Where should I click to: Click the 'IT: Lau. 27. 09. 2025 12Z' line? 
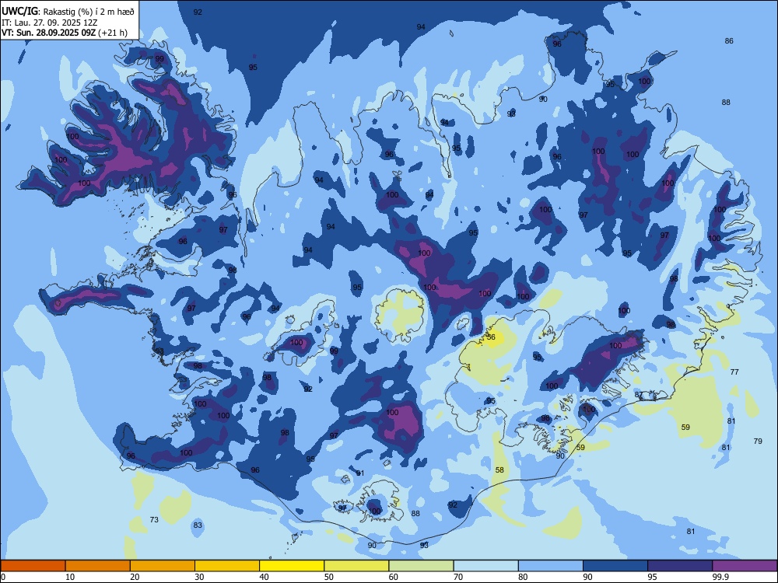tap(50, 23)
